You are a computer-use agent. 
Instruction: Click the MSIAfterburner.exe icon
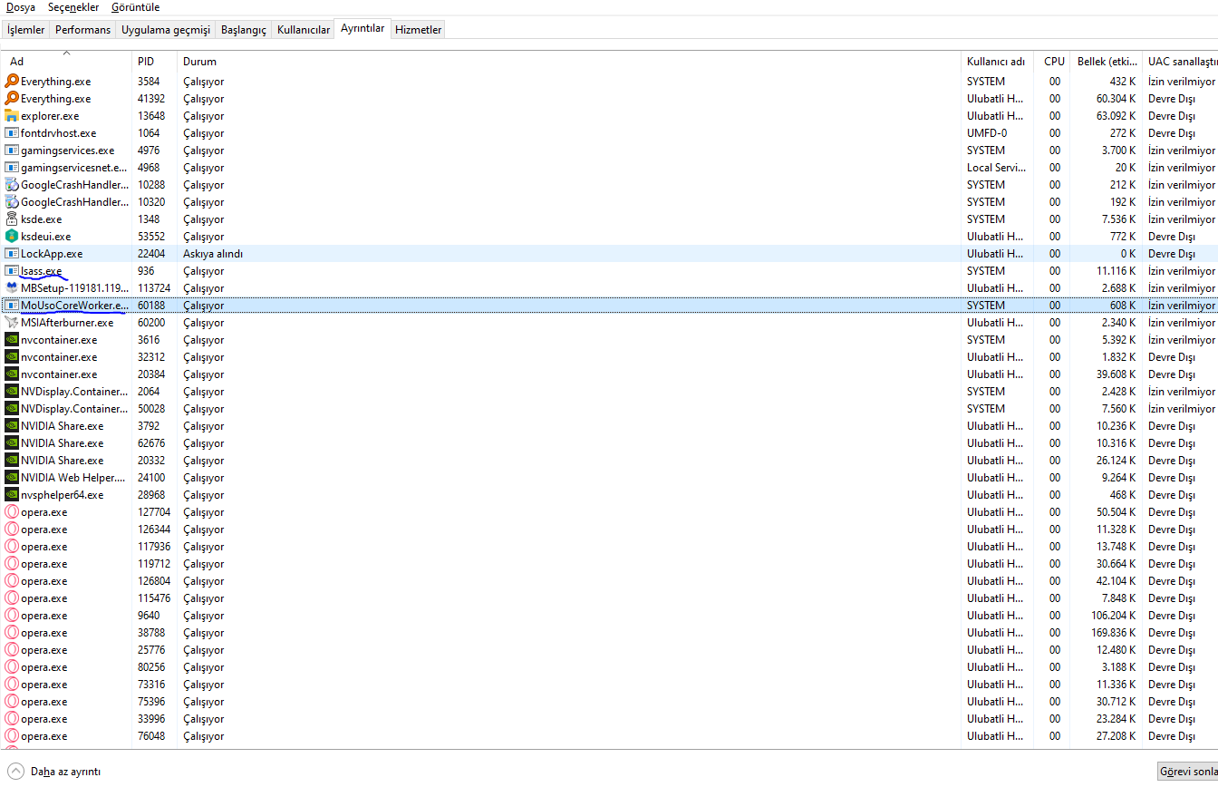[x=12, y=322]
